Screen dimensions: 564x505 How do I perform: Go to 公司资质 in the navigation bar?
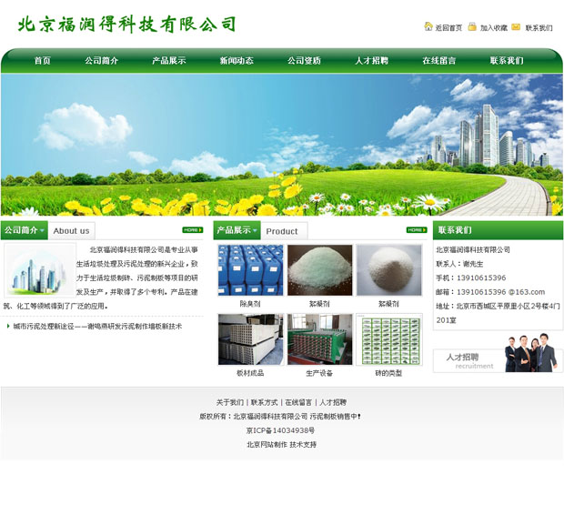click(x=304, y=61)
